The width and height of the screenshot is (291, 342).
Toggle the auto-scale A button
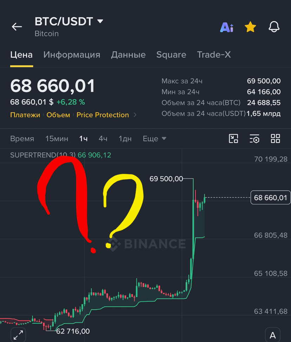[x=273, y=335]
